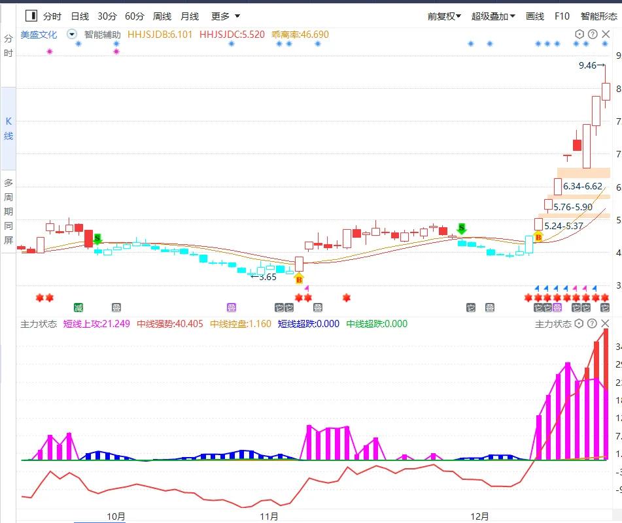Expand the 智能辅助 circular dropdown arrow

[71, 35]
